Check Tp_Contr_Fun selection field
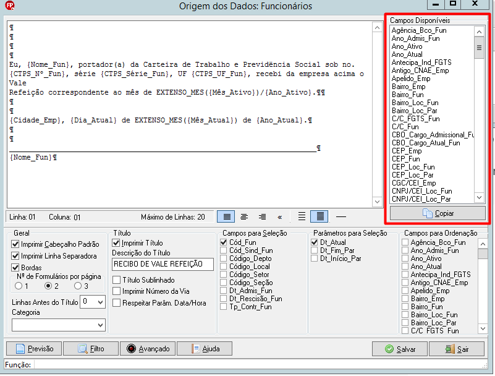 (224, 307)
